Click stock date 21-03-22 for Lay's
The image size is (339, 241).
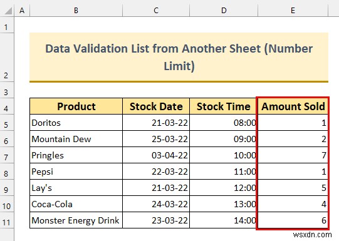pos(156,188)
